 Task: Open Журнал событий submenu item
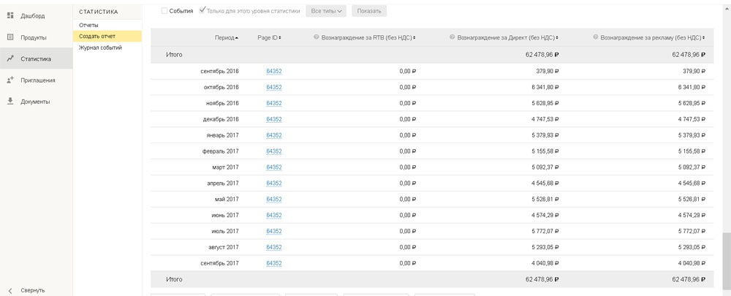101,48
